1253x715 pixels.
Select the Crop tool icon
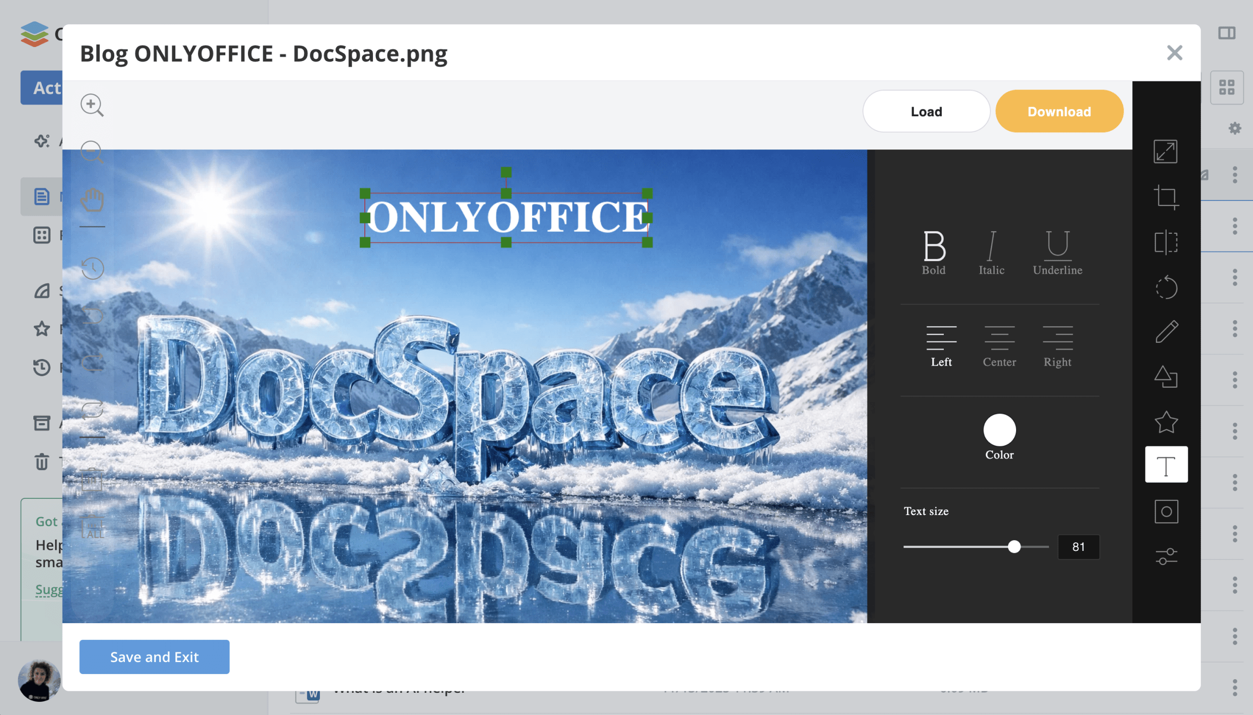click(x=1166, y=197)
